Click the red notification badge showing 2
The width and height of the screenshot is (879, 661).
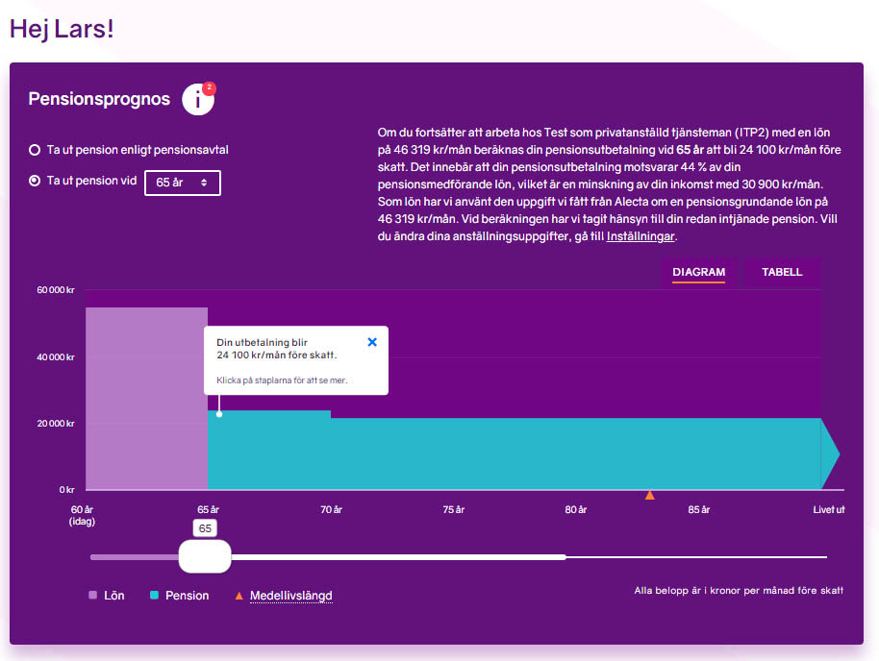click(210, 88)
